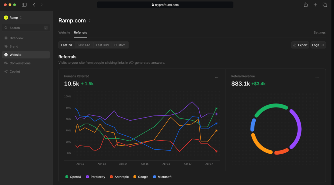Switch to the Referrals tab
Image resolution: width=334 pixels, height=185 pixels.
80,33
